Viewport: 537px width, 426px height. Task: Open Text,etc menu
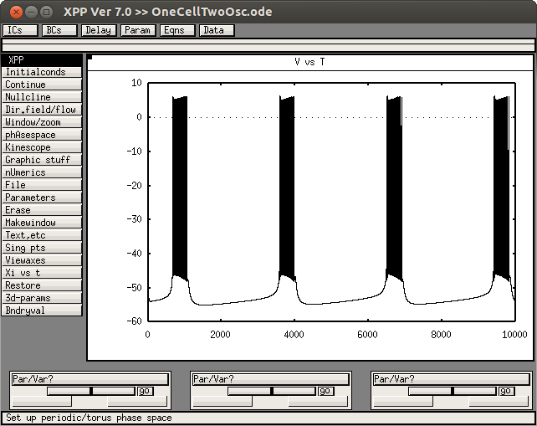pyautogui.click(x=42, y=235)
